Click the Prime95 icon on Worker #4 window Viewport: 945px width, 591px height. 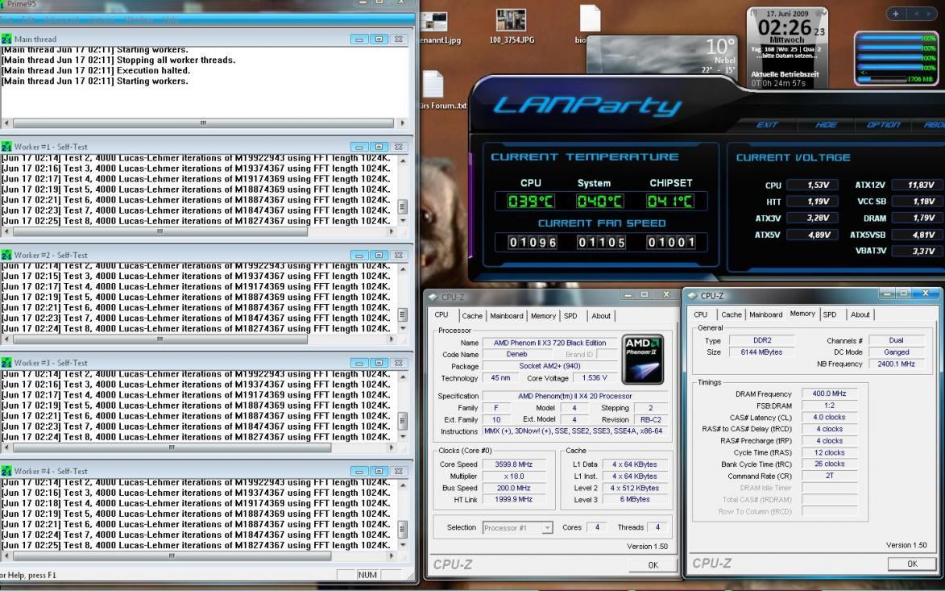[x=6, y=471]
